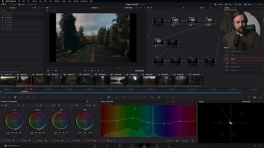Viewport: 264px width, 148px height.
Task: Toggle the LUTs panel
Action: pyautogui.click(x=22, y=5)
